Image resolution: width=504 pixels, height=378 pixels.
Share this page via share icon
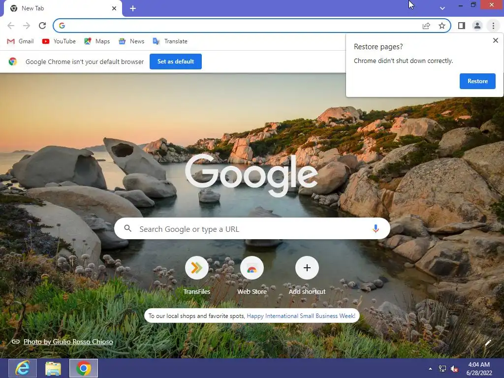tap(426, 26)
